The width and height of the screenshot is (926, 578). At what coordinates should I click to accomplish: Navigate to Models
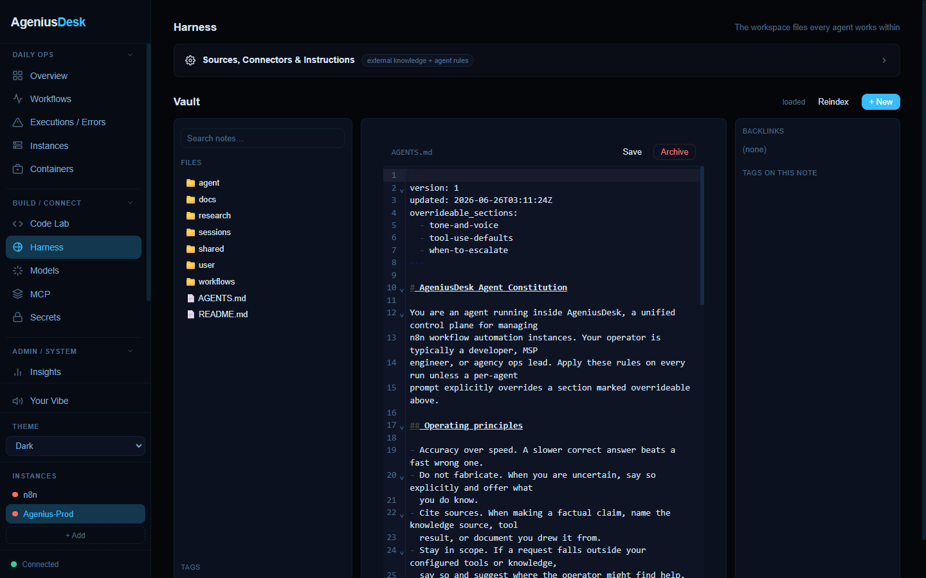73,270
